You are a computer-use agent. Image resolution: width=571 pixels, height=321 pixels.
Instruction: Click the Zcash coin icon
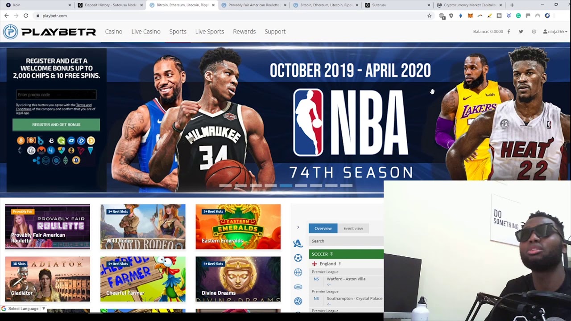pyautogui.click(x=71, y=150)
